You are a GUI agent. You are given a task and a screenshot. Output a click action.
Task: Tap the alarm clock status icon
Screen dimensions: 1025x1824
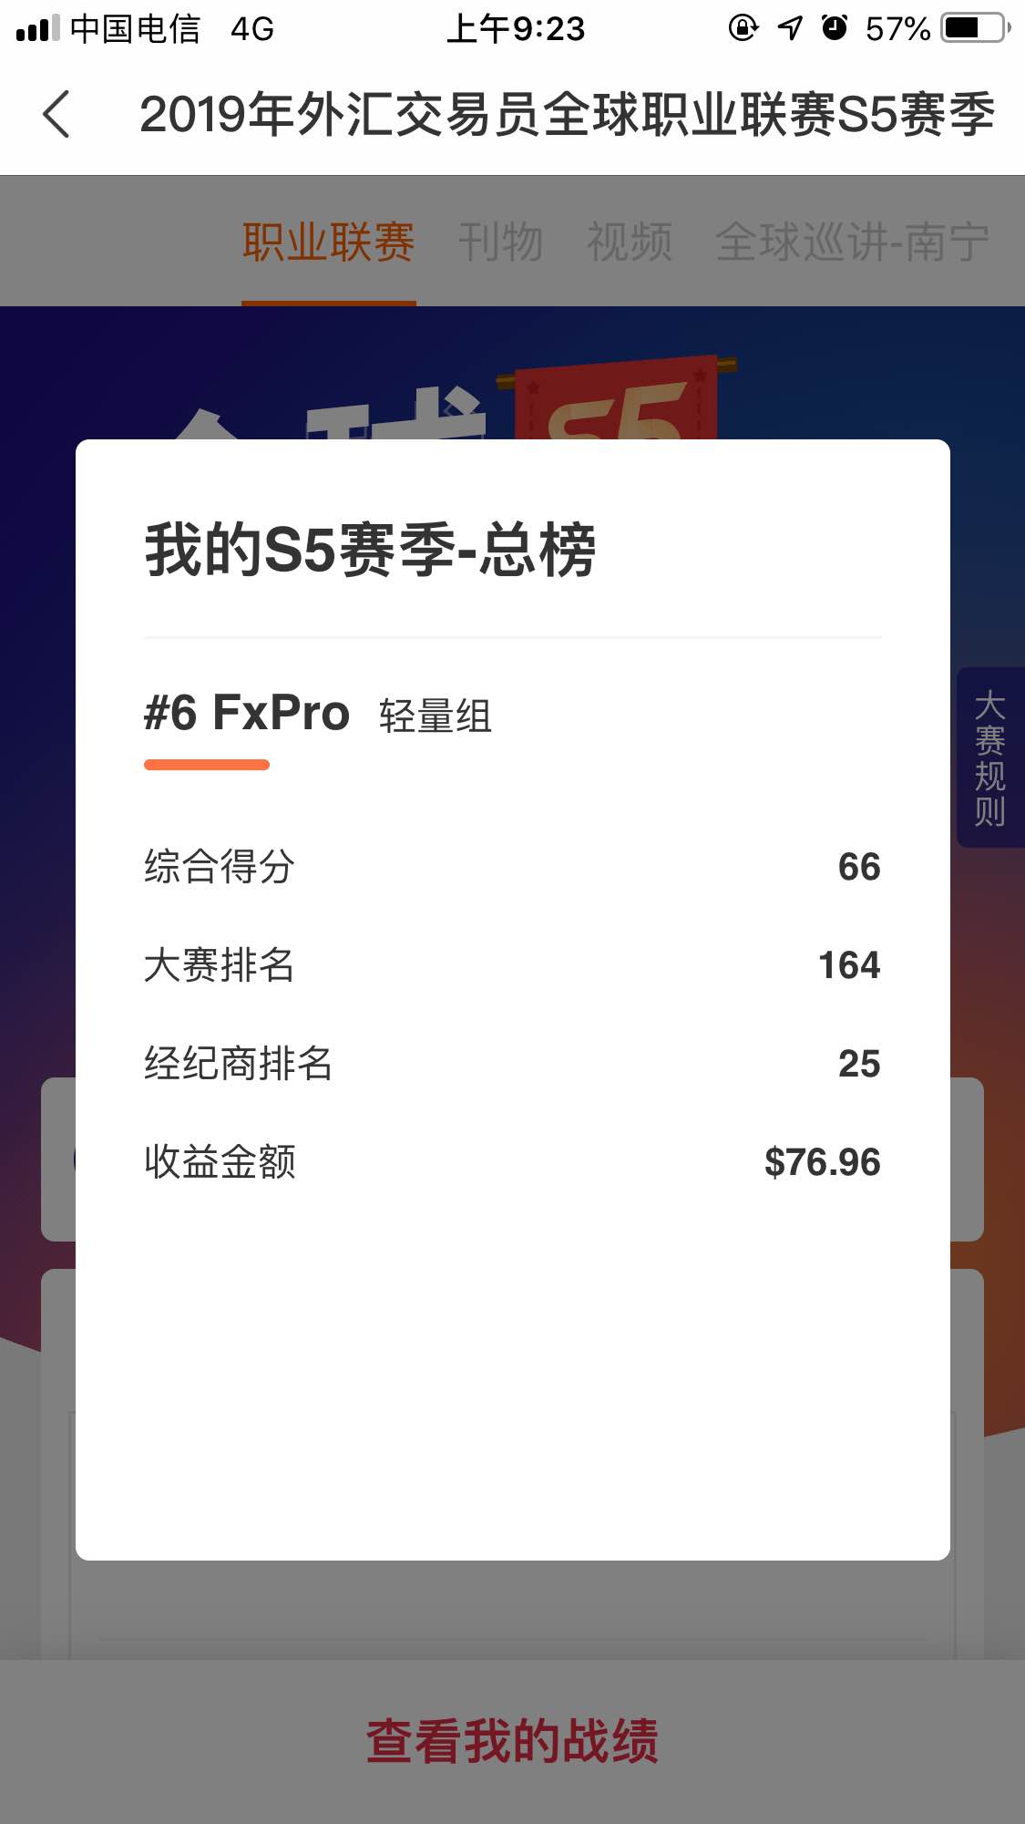834,28
